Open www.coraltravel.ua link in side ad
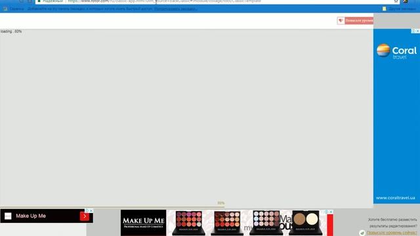420x236 pixels. coord(395,198)
